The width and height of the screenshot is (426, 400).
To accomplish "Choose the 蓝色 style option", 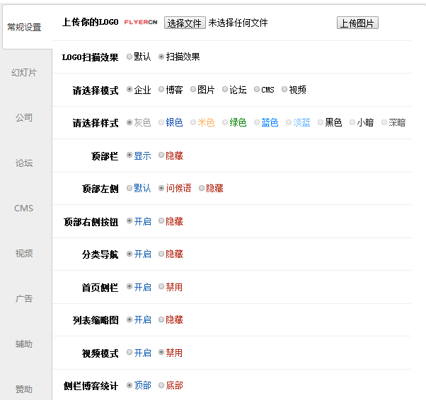I will pos(258,122).
